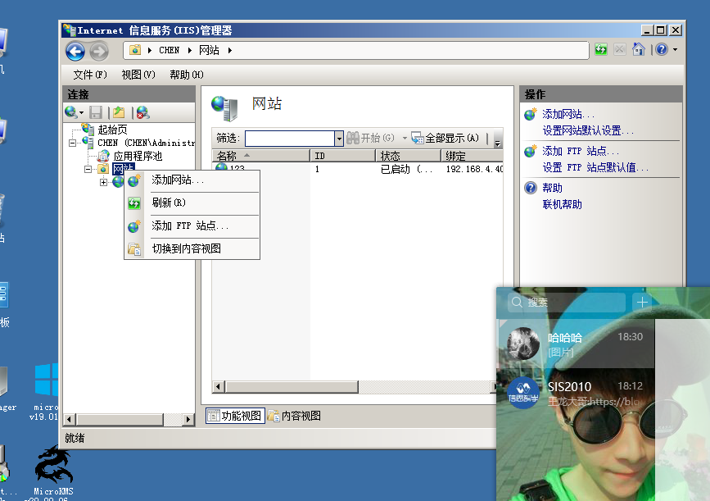710x501 pixels.
Task: Choose 刷新(R) from the context menu
Action: 192,203
